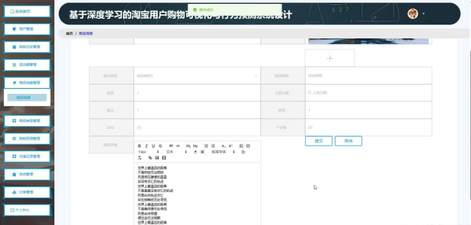This screenshot has height=225, width=471.
Task: Apply Heading 1 style (H1)
Action: pyautogui.click(x=189, y=146)
